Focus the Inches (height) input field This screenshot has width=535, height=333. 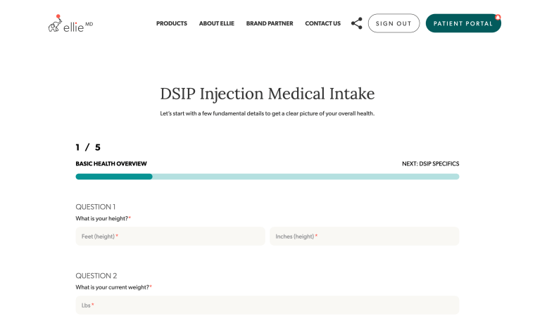click(365, 236)
